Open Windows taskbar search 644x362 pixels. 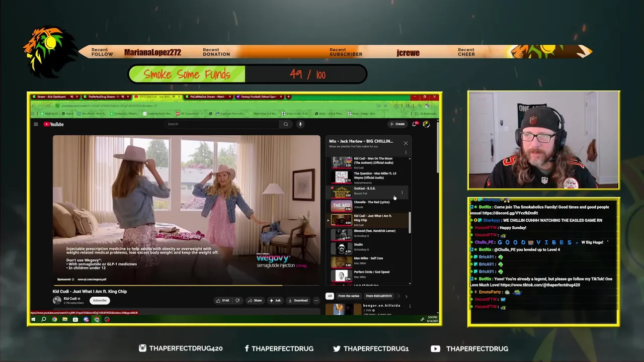pos(44,319)
